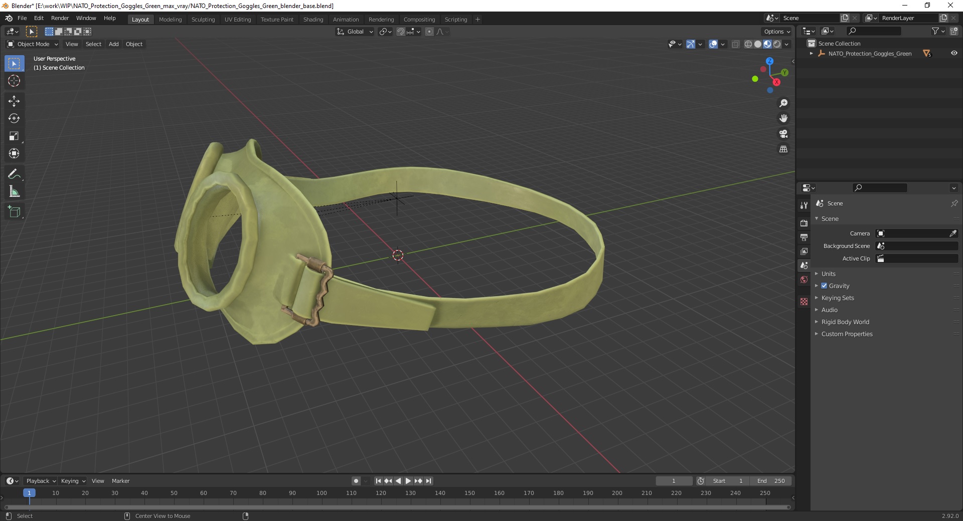Click camera eyedropper icon
963x521 pixels.
pyautogui.click(x=952, y=233)
